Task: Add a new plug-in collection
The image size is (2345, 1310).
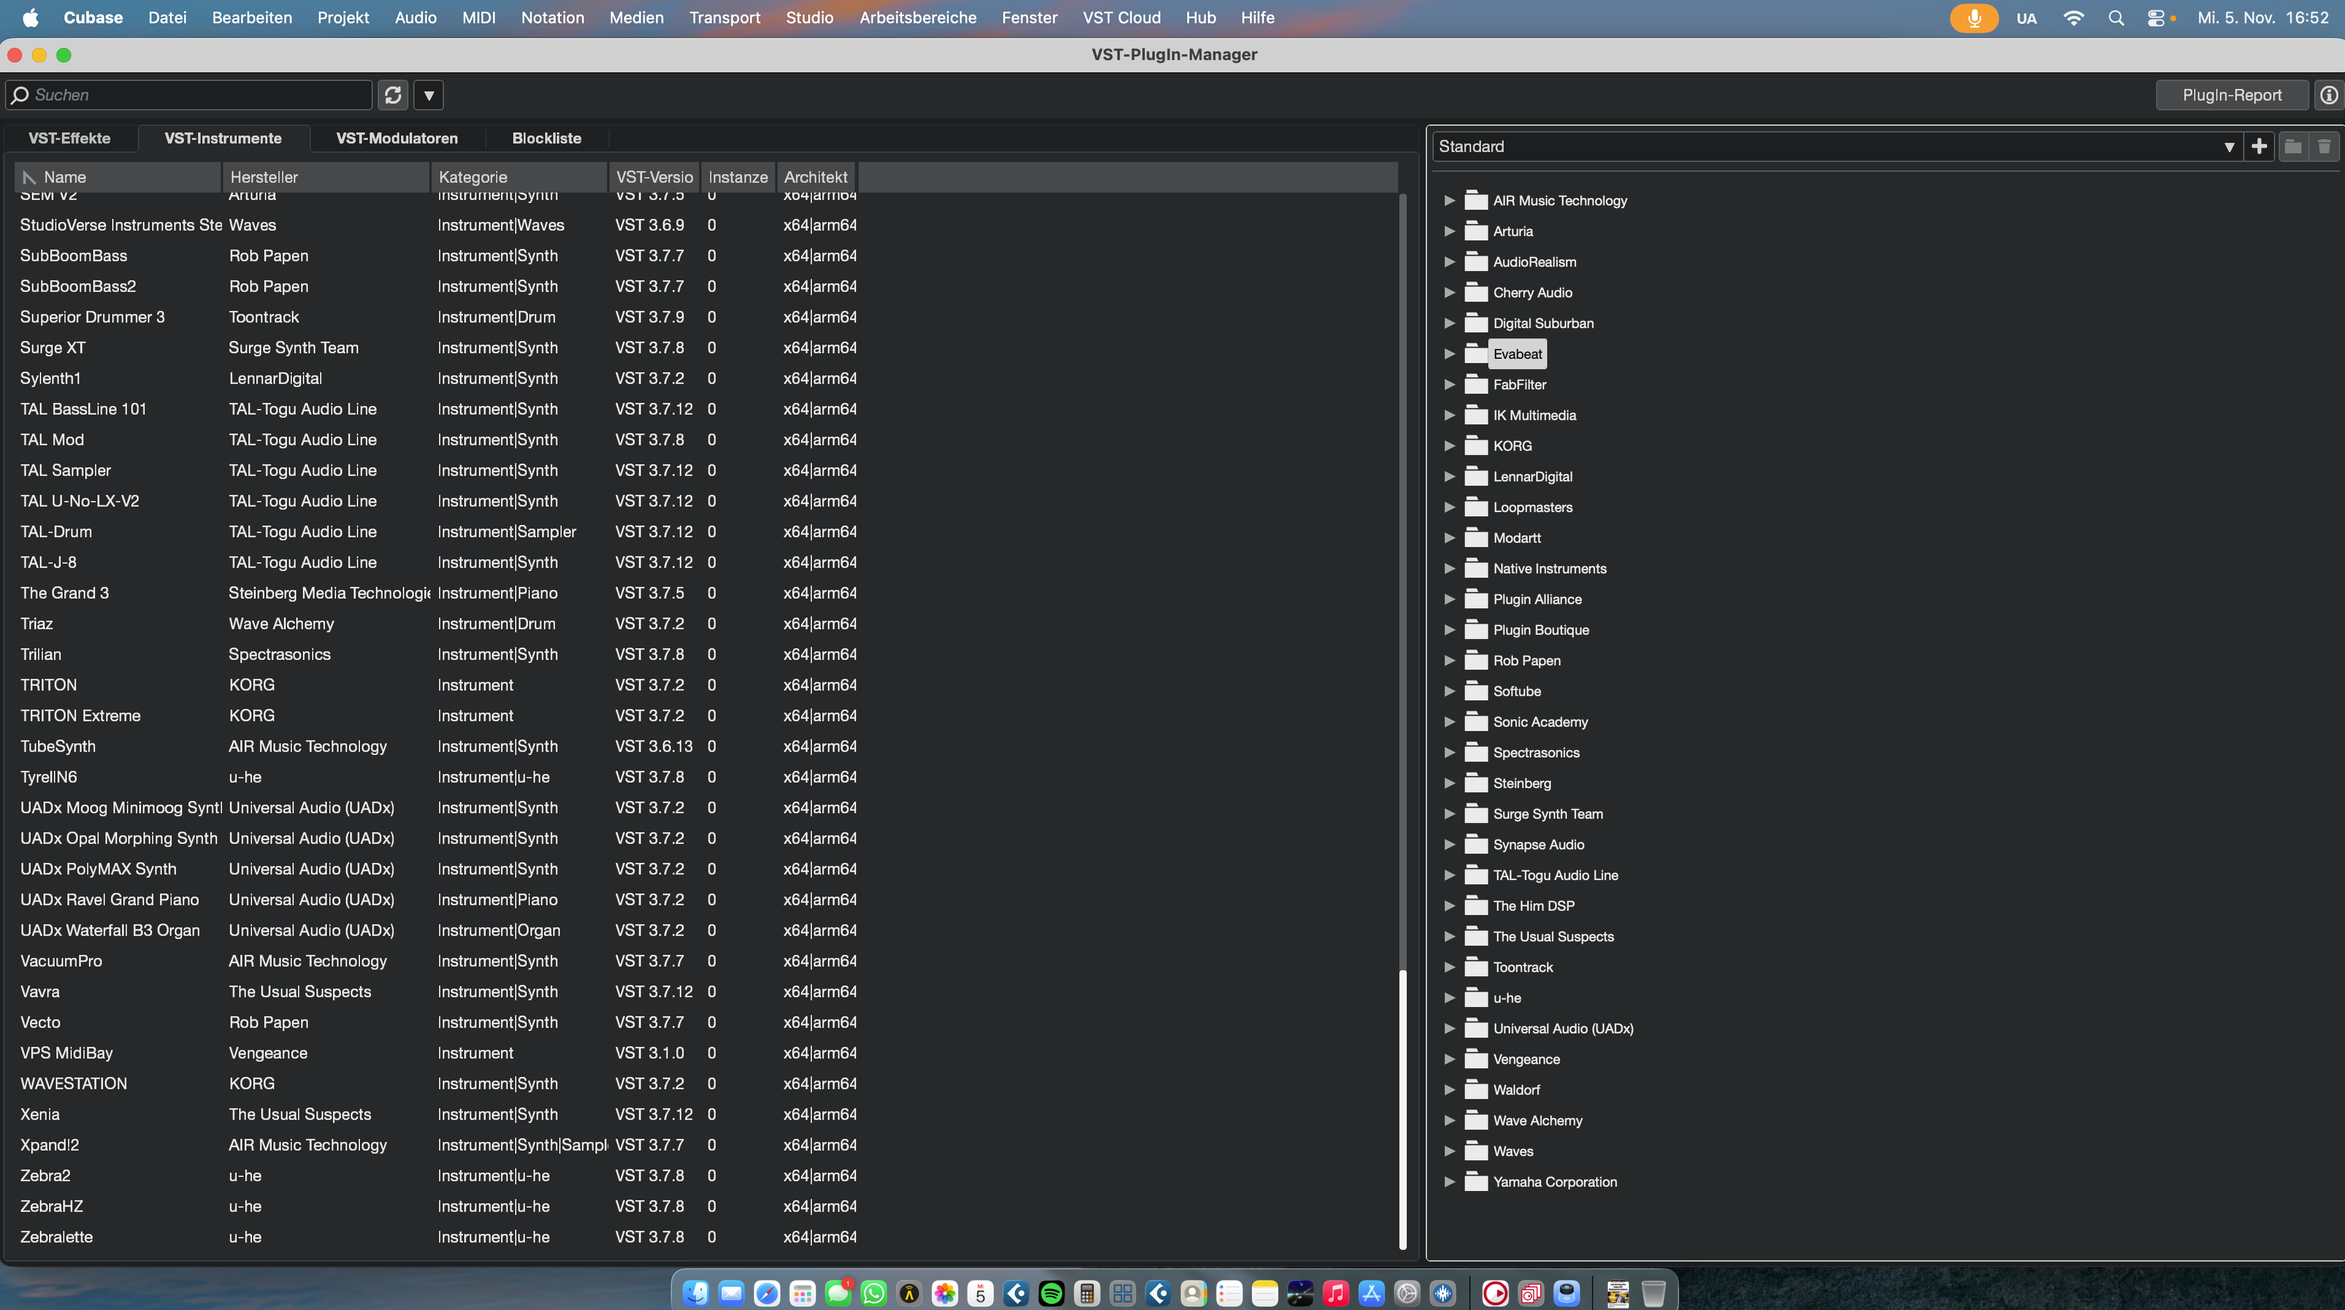Action: (2259, 147)
